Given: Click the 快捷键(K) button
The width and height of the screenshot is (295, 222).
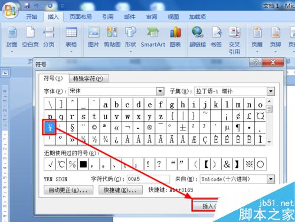Looking at the screenshot, I should pyautogui.click(x=120, y=190).
